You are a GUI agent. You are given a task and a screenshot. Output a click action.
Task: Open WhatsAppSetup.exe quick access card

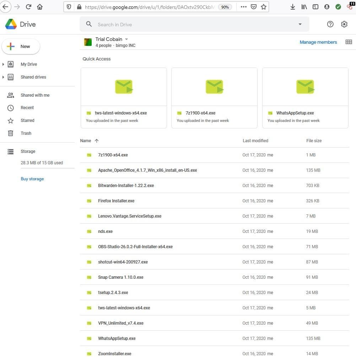305,98
